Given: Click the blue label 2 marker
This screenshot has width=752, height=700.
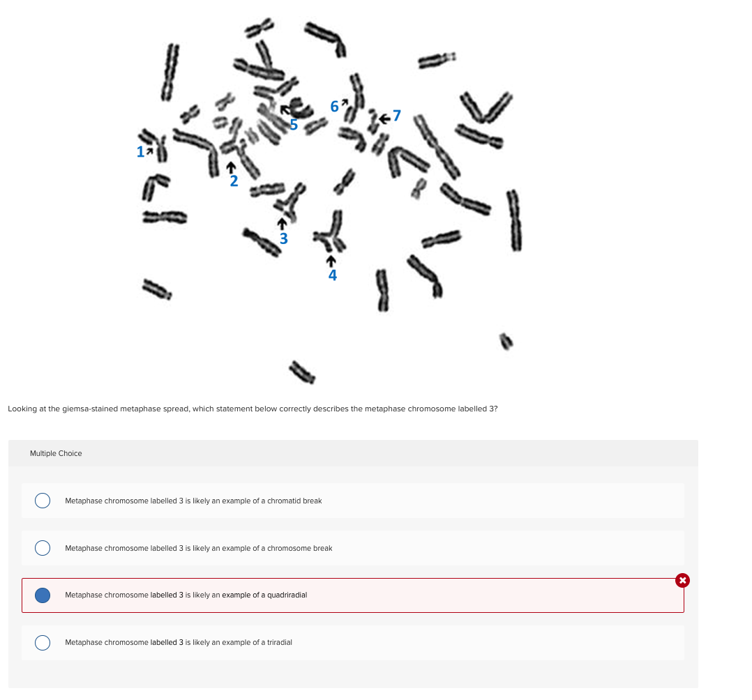Looking at the screenshot, I should tap(234, 181).
